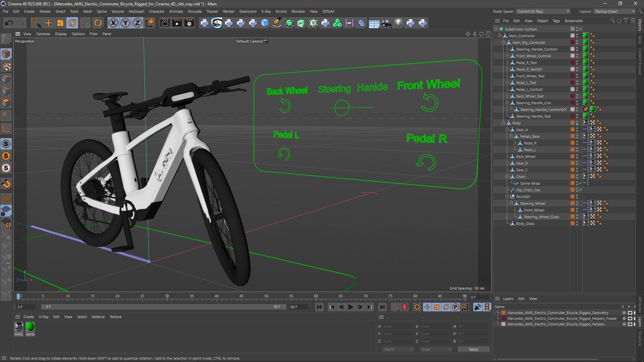This screenshot has width=644, height=362.
Task: Collapse Steering_Wheel tree node
Action: click(511, 203)
